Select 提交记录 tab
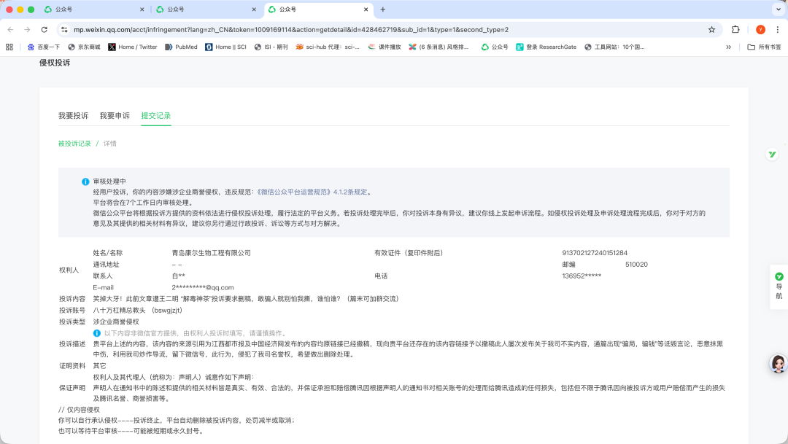This screenshot has height=444, width=788. [x=156, y=115]
